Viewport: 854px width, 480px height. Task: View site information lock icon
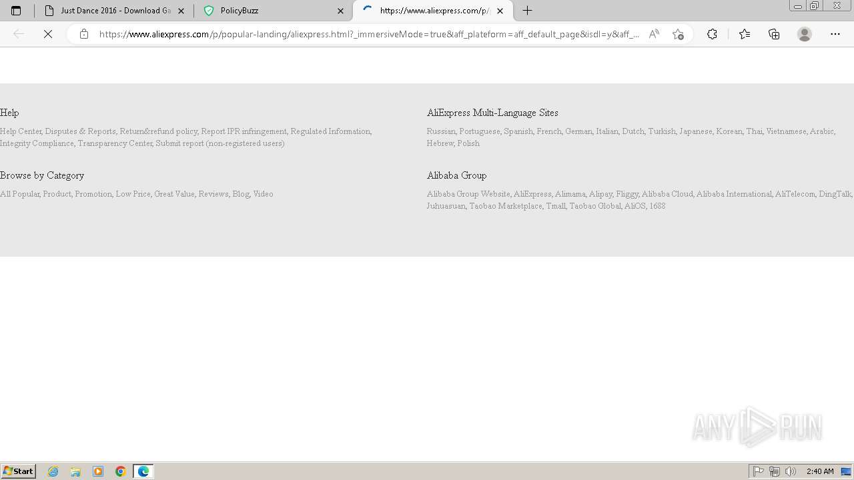point(83,34)
